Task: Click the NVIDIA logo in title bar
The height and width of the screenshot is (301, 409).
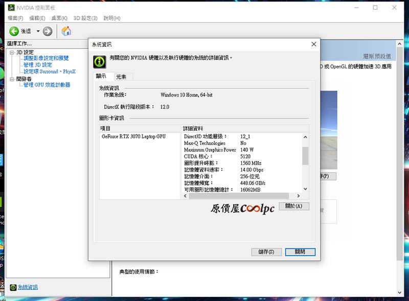Action: [11, 8]
